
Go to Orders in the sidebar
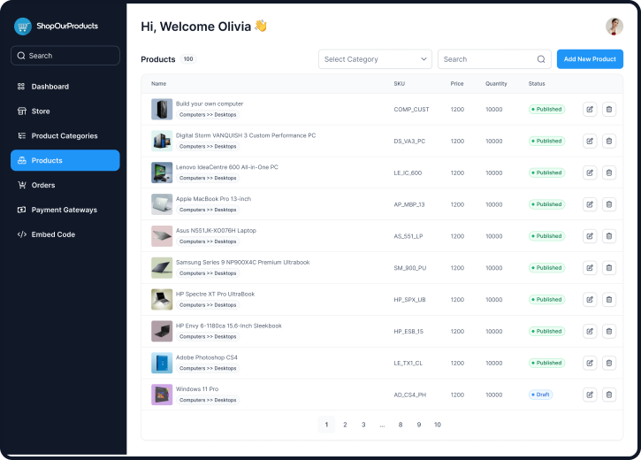(x=43, y=185)
